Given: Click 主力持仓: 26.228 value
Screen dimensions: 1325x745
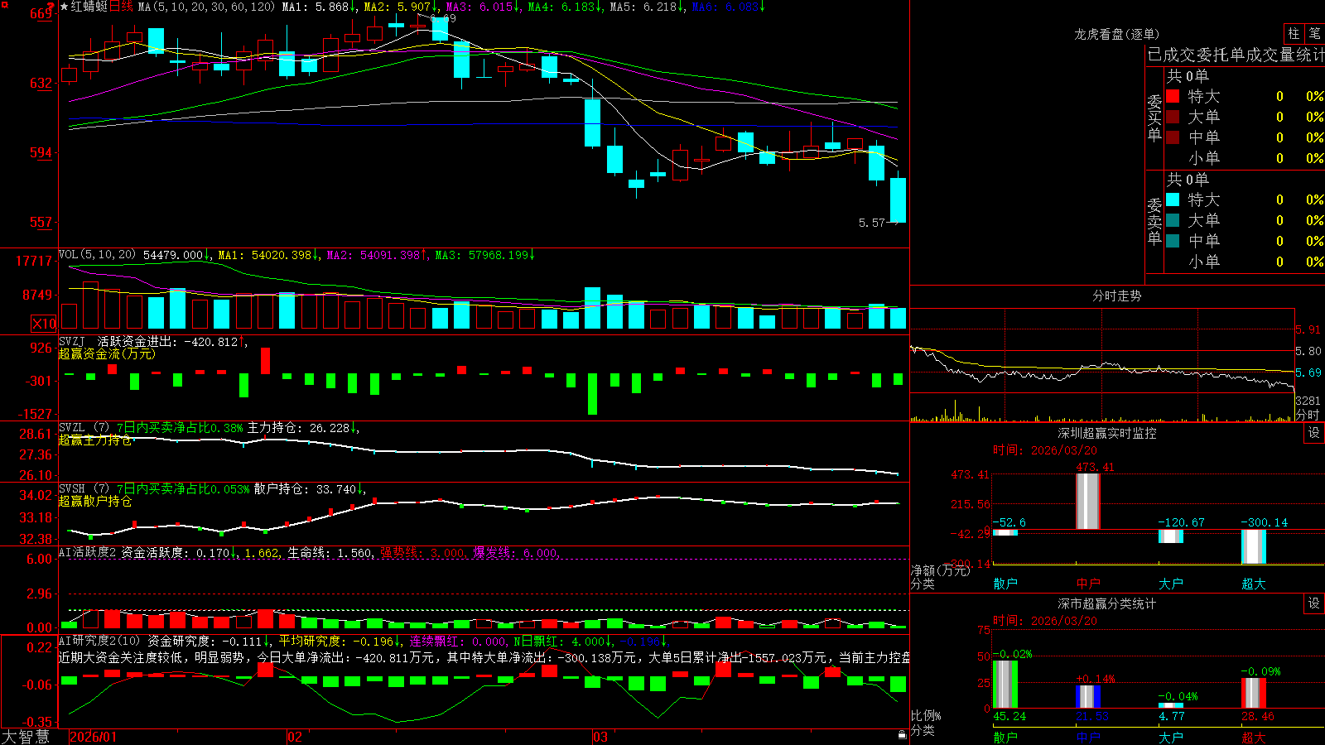Looking at the screenshot, I should (x=303, y=428).
